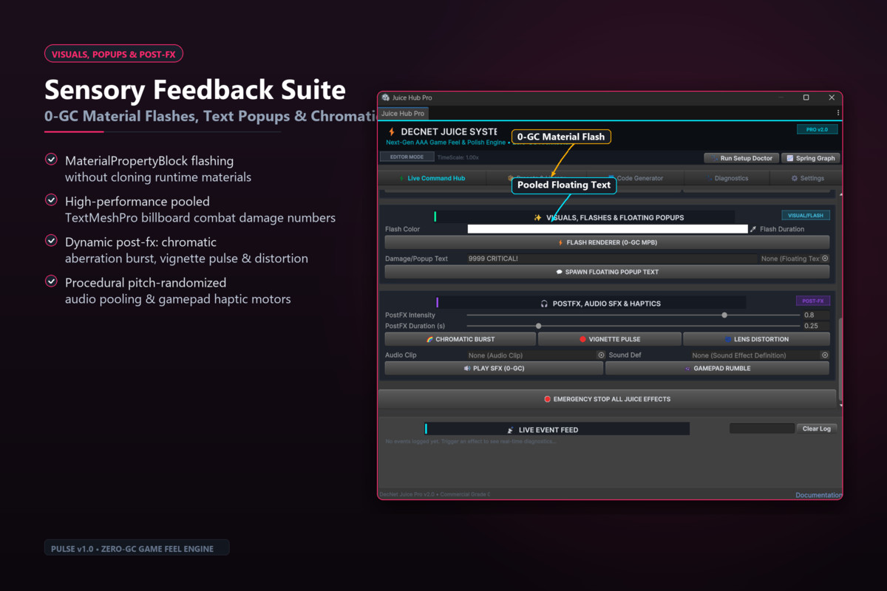This screenshot has width=887, height=591.
Task: Pick flash color with the eyedropper
Action: pos(753,229)
